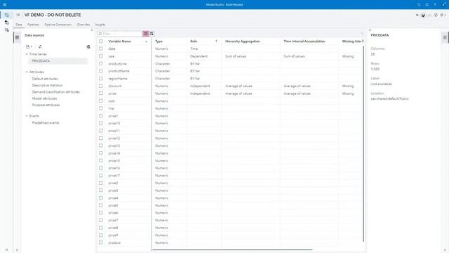The image size is (449, 253).
Task: Collapse the Events tree section
Action: tap(27, 116)
